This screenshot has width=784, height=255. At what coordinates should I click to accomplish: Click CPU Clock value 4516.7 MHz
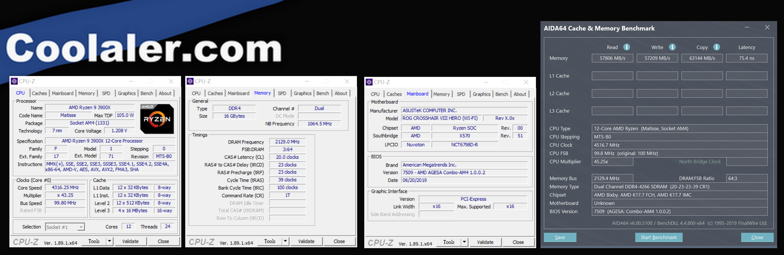pyautogui.click(x=679, y=145)
